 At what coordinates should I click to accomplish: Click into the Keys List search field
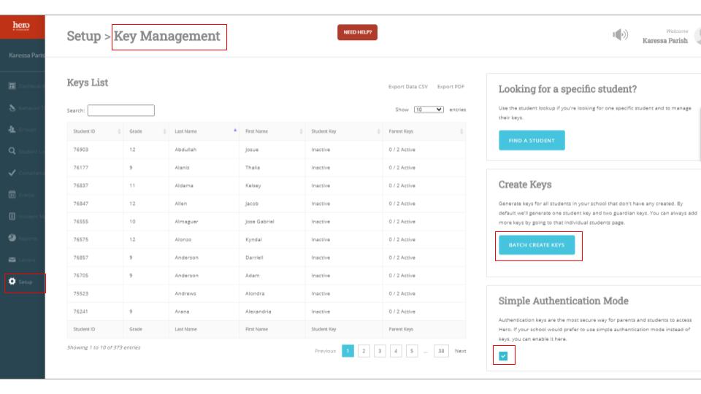(x=120, y=110)
